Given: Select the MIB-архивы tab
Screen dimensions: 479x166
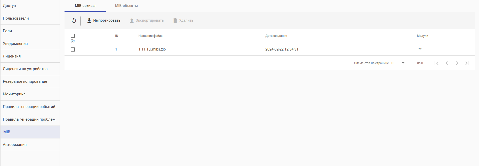Looking at the screenshot, I should 85,6.
